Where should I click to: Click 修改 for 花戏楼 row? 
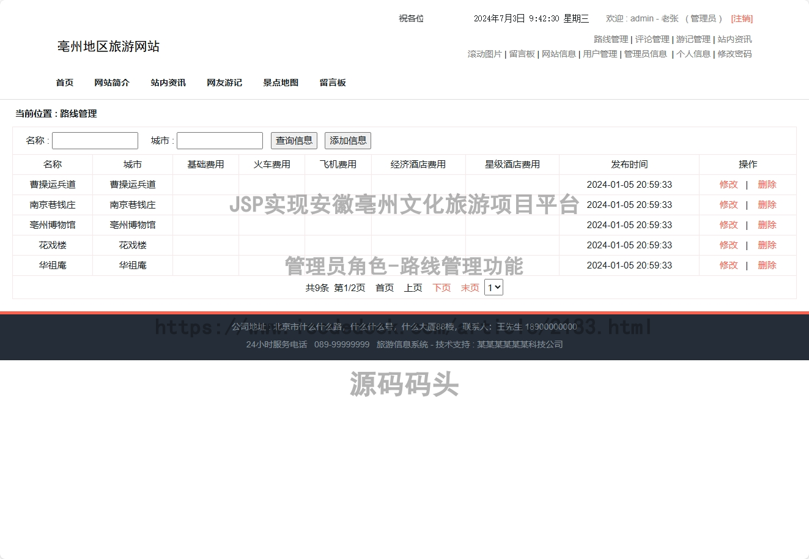pyautogui.click(x=728, y=245)
